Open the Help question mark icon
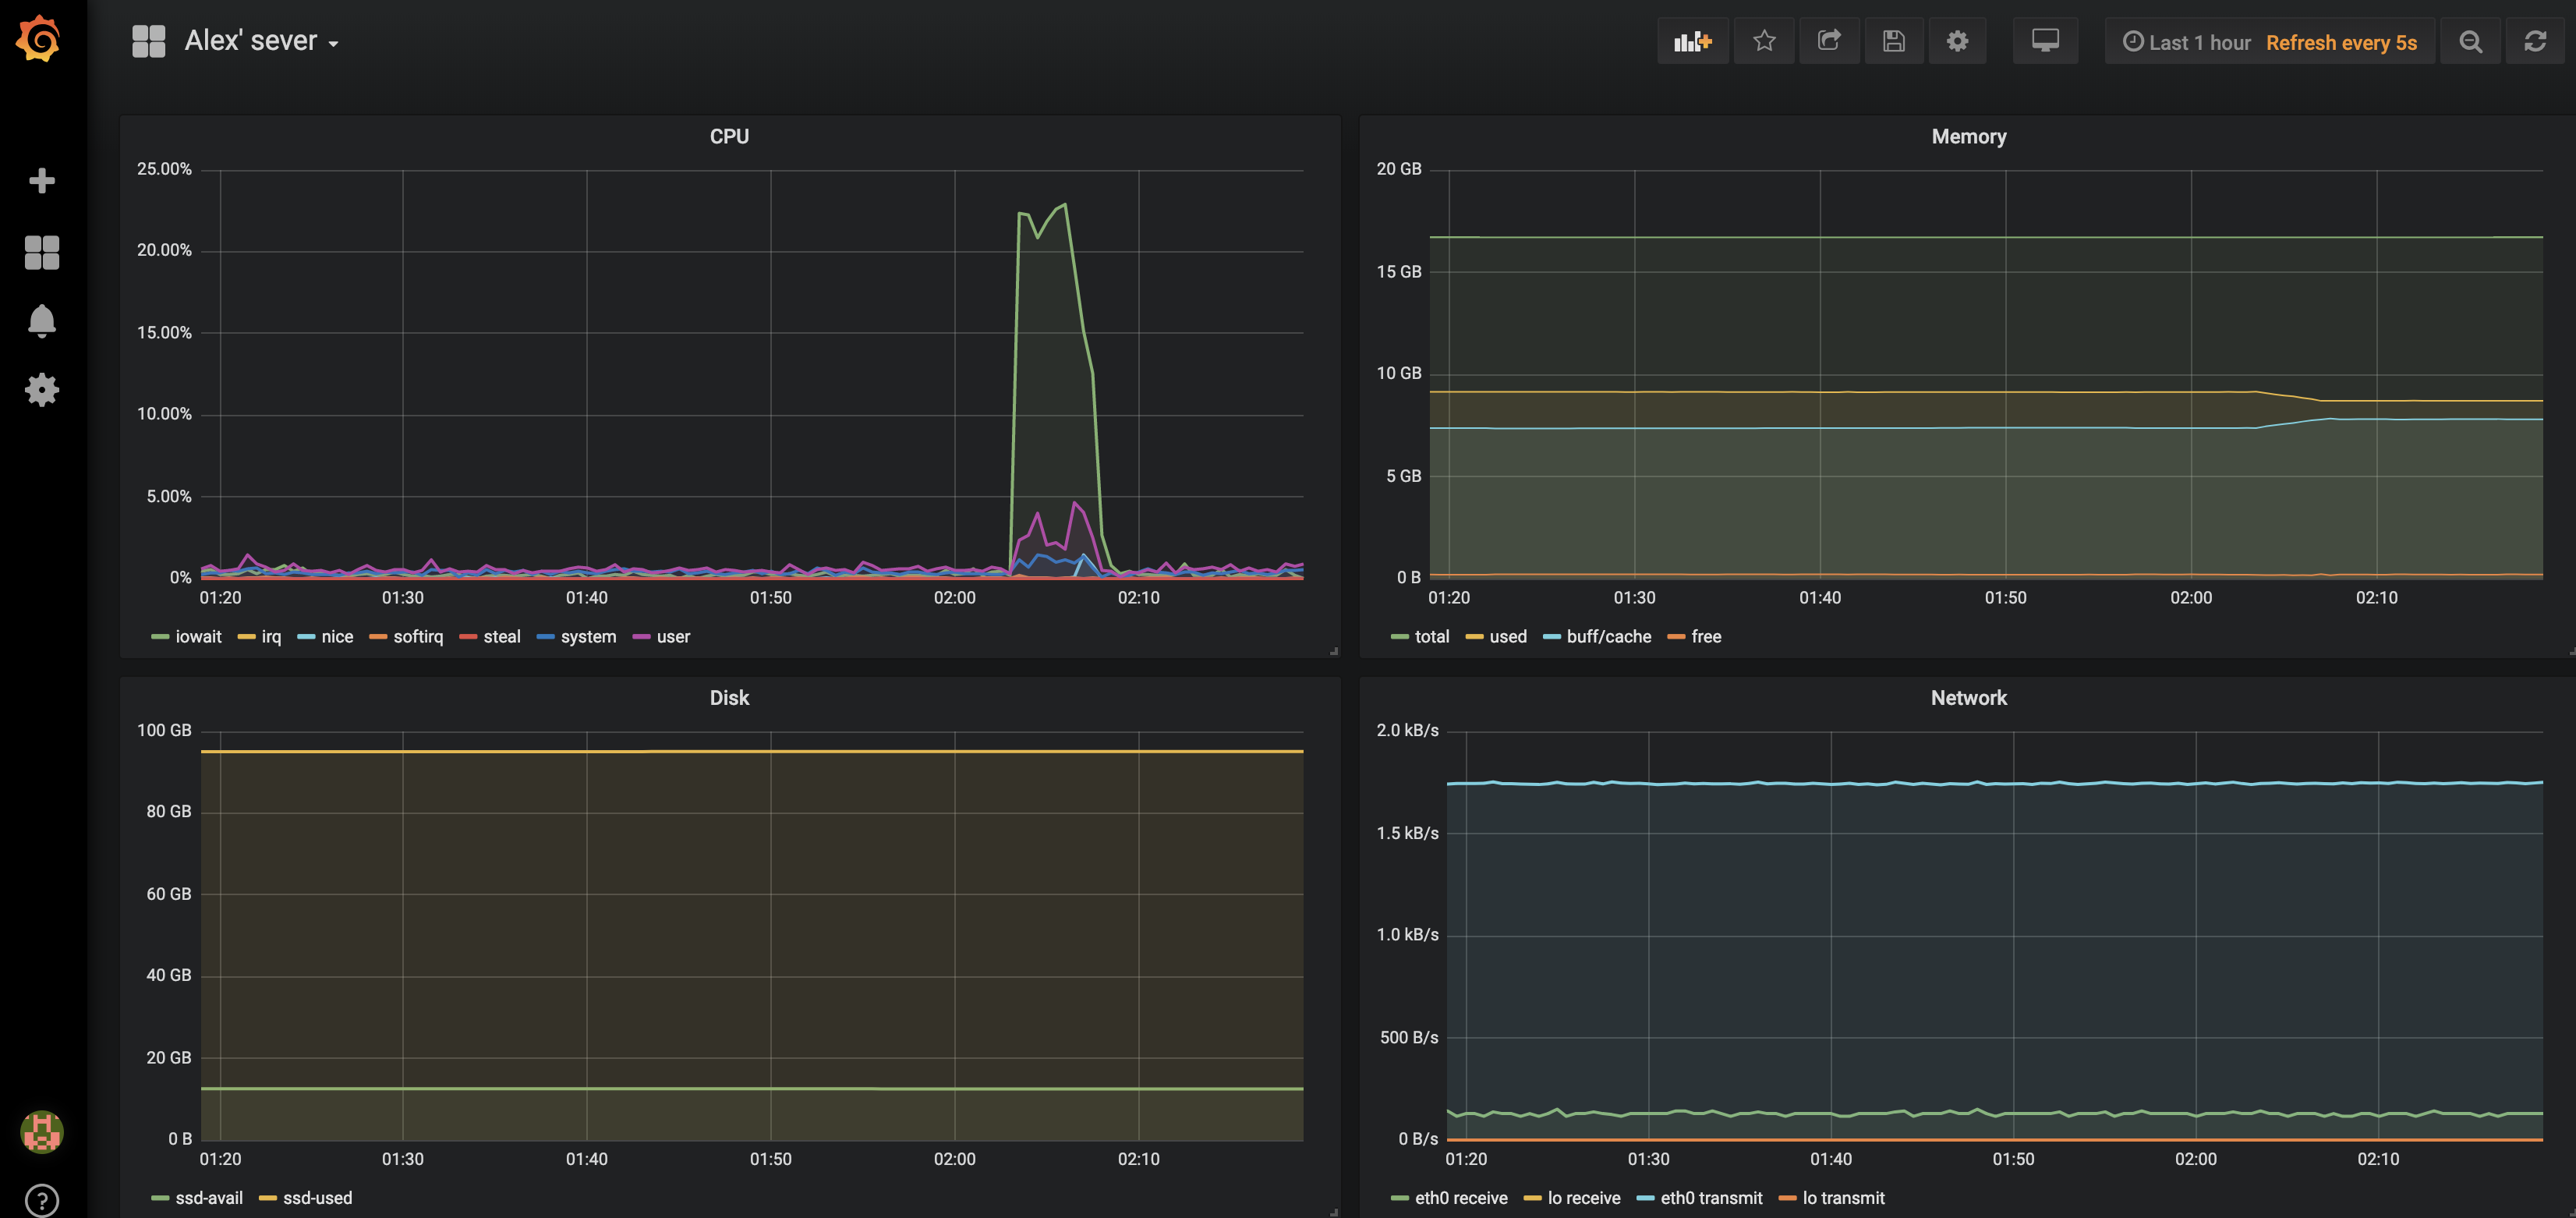2576x1218 pixels. point(42,1200)
